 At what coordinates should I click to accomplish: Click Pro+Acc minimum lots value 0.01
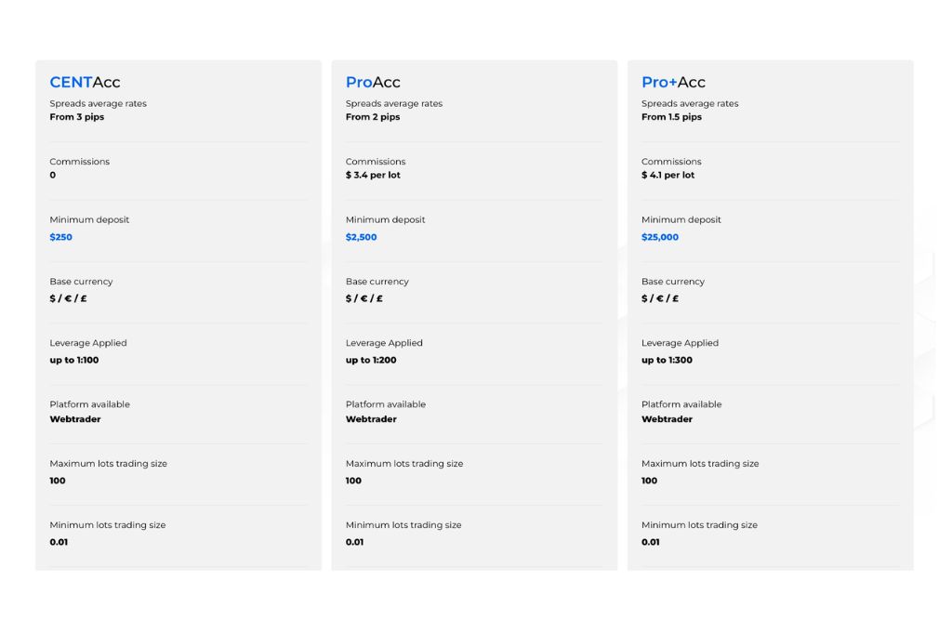coord(650,542)
